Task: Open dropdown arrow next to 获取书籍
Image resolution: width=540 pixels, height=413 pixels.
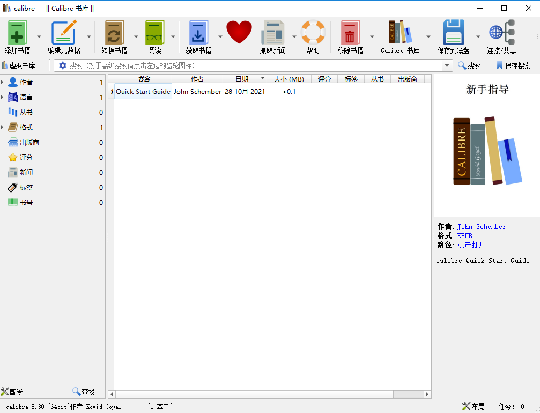Action: (220, 36)
